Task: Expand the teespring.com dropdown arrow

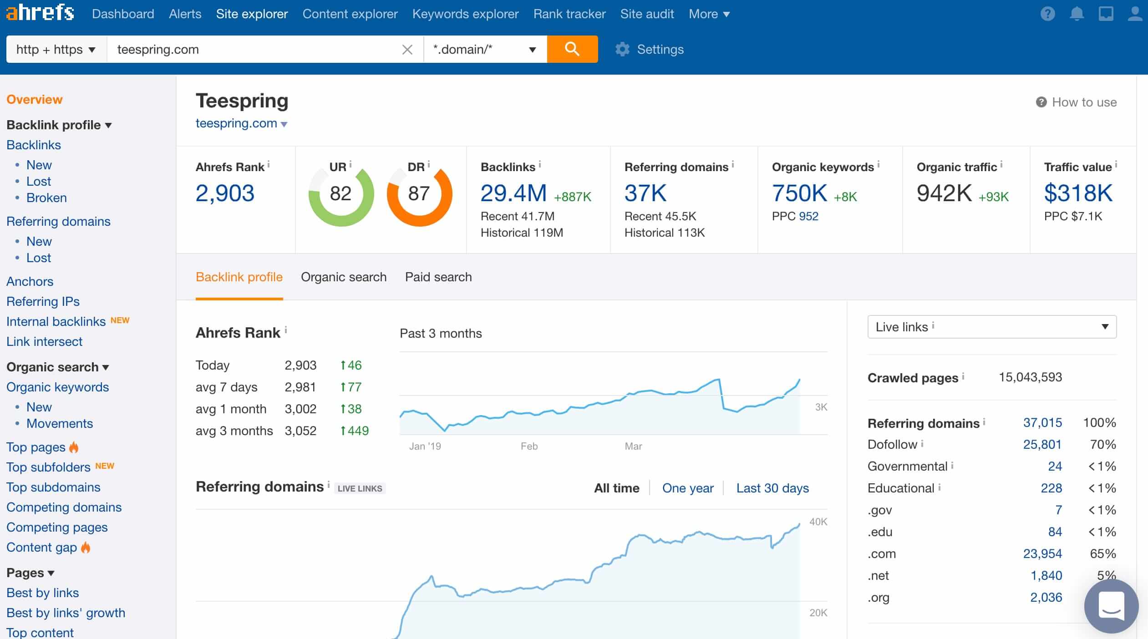Action: [286, 123]
